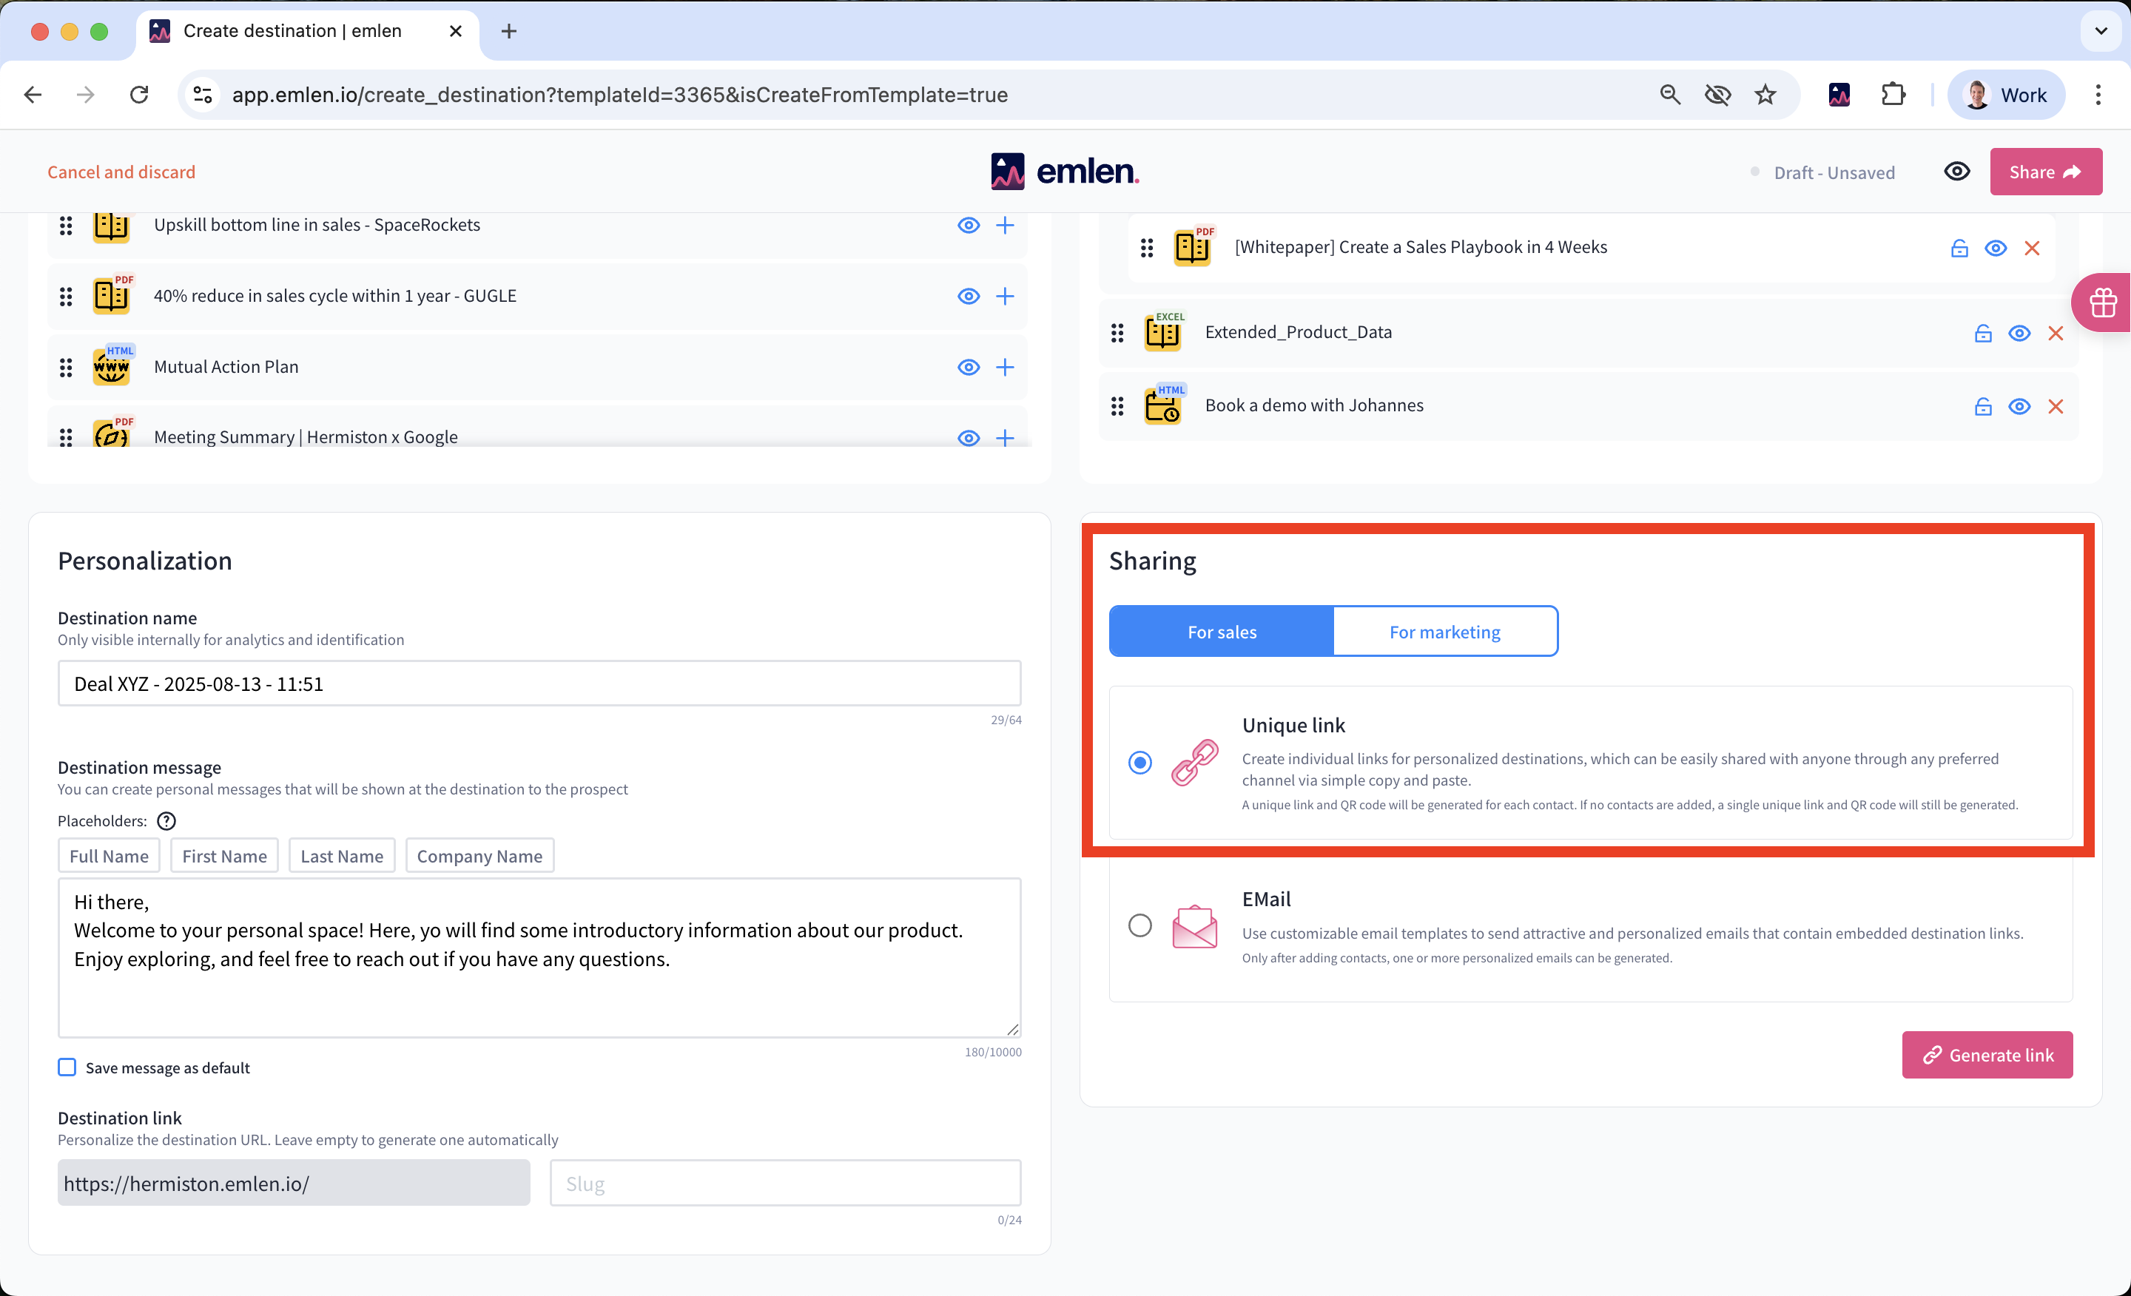Viewport: 2131px width, 1296px height.
Task: Click the Placeholders help question mark icon
Action: click(x=166, y=820)
